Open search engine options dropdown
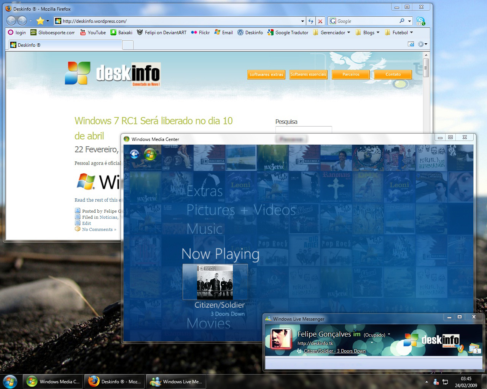 (x=409, y=21)
